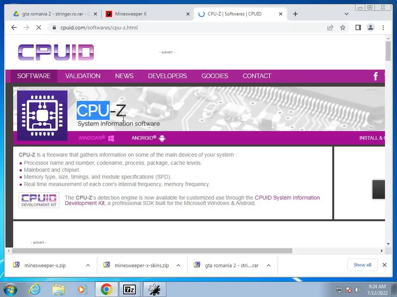
Task: Close the downloads bar
Action: (384, 265)
